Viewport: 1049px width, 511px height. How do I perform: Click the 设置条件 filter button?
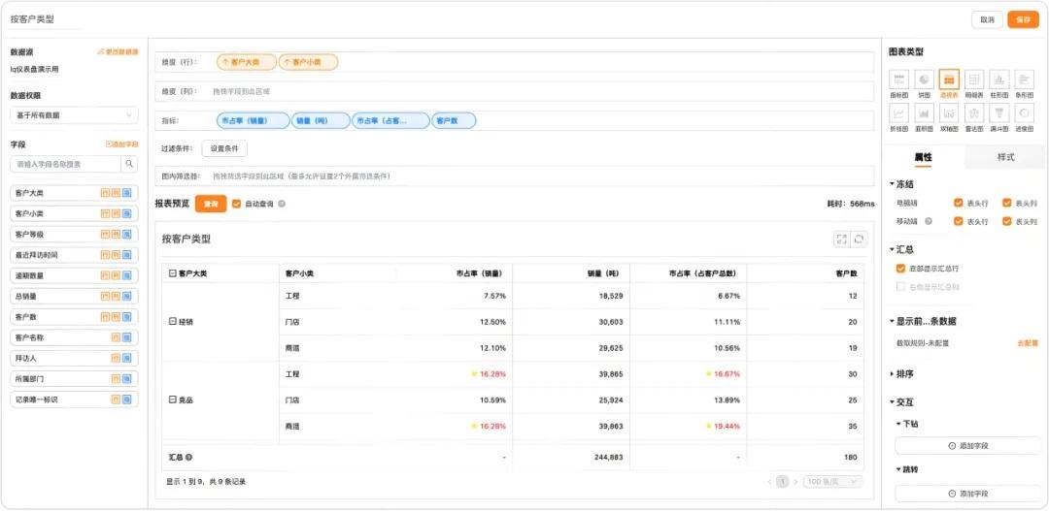[x=224, y=148]
